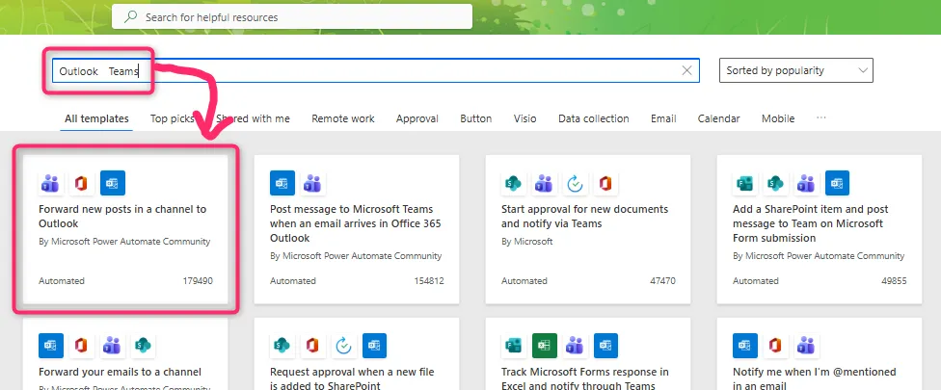Click the Approvals icon on the Start approval card
Viewport: 941px width, 390px height.
(576, 183)
